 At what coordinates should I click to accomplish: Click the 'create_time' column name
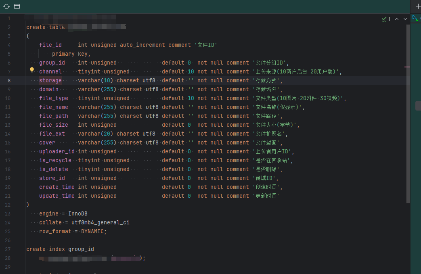(57, 187)
